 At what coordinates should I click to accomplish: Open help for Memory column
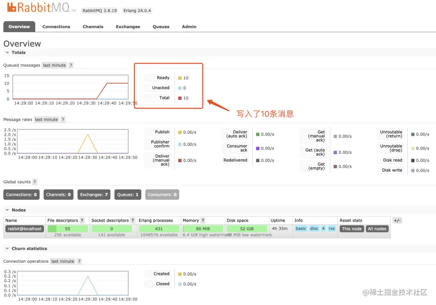(203, 220)
